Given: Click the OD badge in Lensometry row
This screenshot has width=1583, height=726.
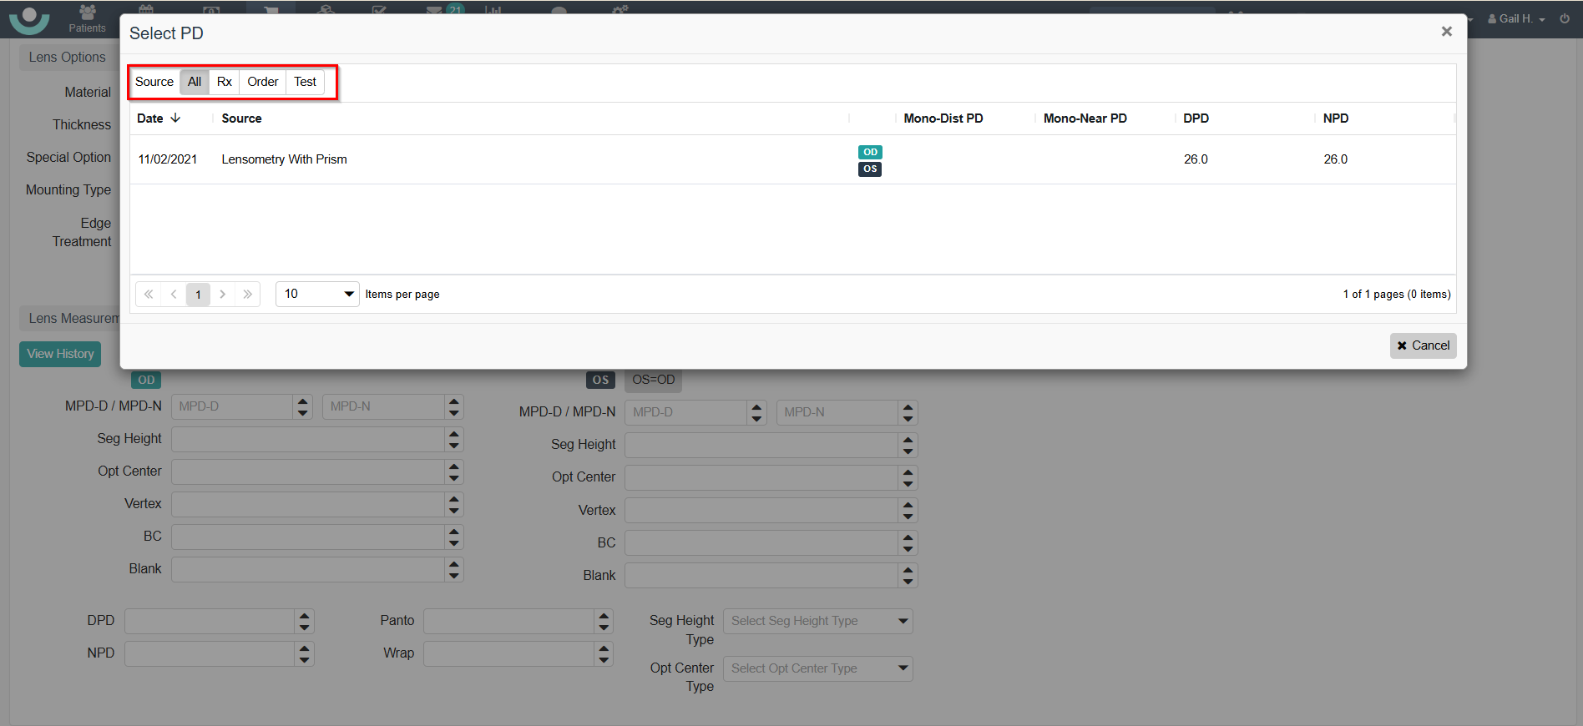Looking at the screenshot, I should pos(870,152).
